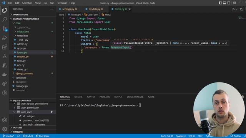This screenshot has width=246, height=138.
Task: Switch to the GitLens panel tab
Action: (x=78, y=97)
